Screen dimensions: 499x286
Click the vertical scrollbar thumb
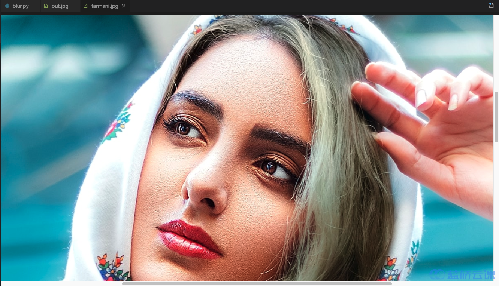point(496,117)
